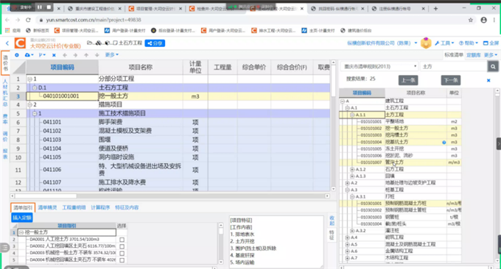
Task: Select the 造价书 side tab
Action: point(5,62)
